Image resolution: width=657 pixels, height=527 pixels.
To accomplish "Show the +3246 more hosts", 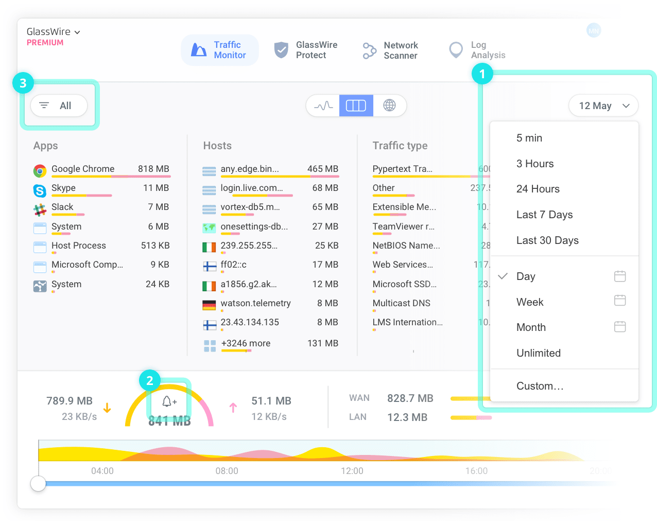I will (246, 343).
